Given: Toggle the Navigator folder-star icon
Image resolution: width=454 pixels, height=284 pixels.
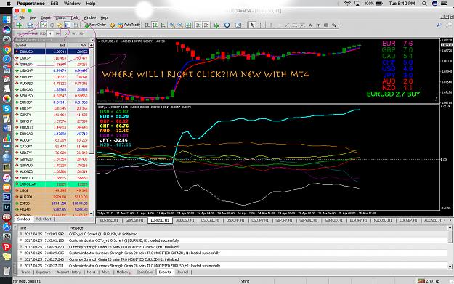Looking at the screenshot, I should coord(60,25).
